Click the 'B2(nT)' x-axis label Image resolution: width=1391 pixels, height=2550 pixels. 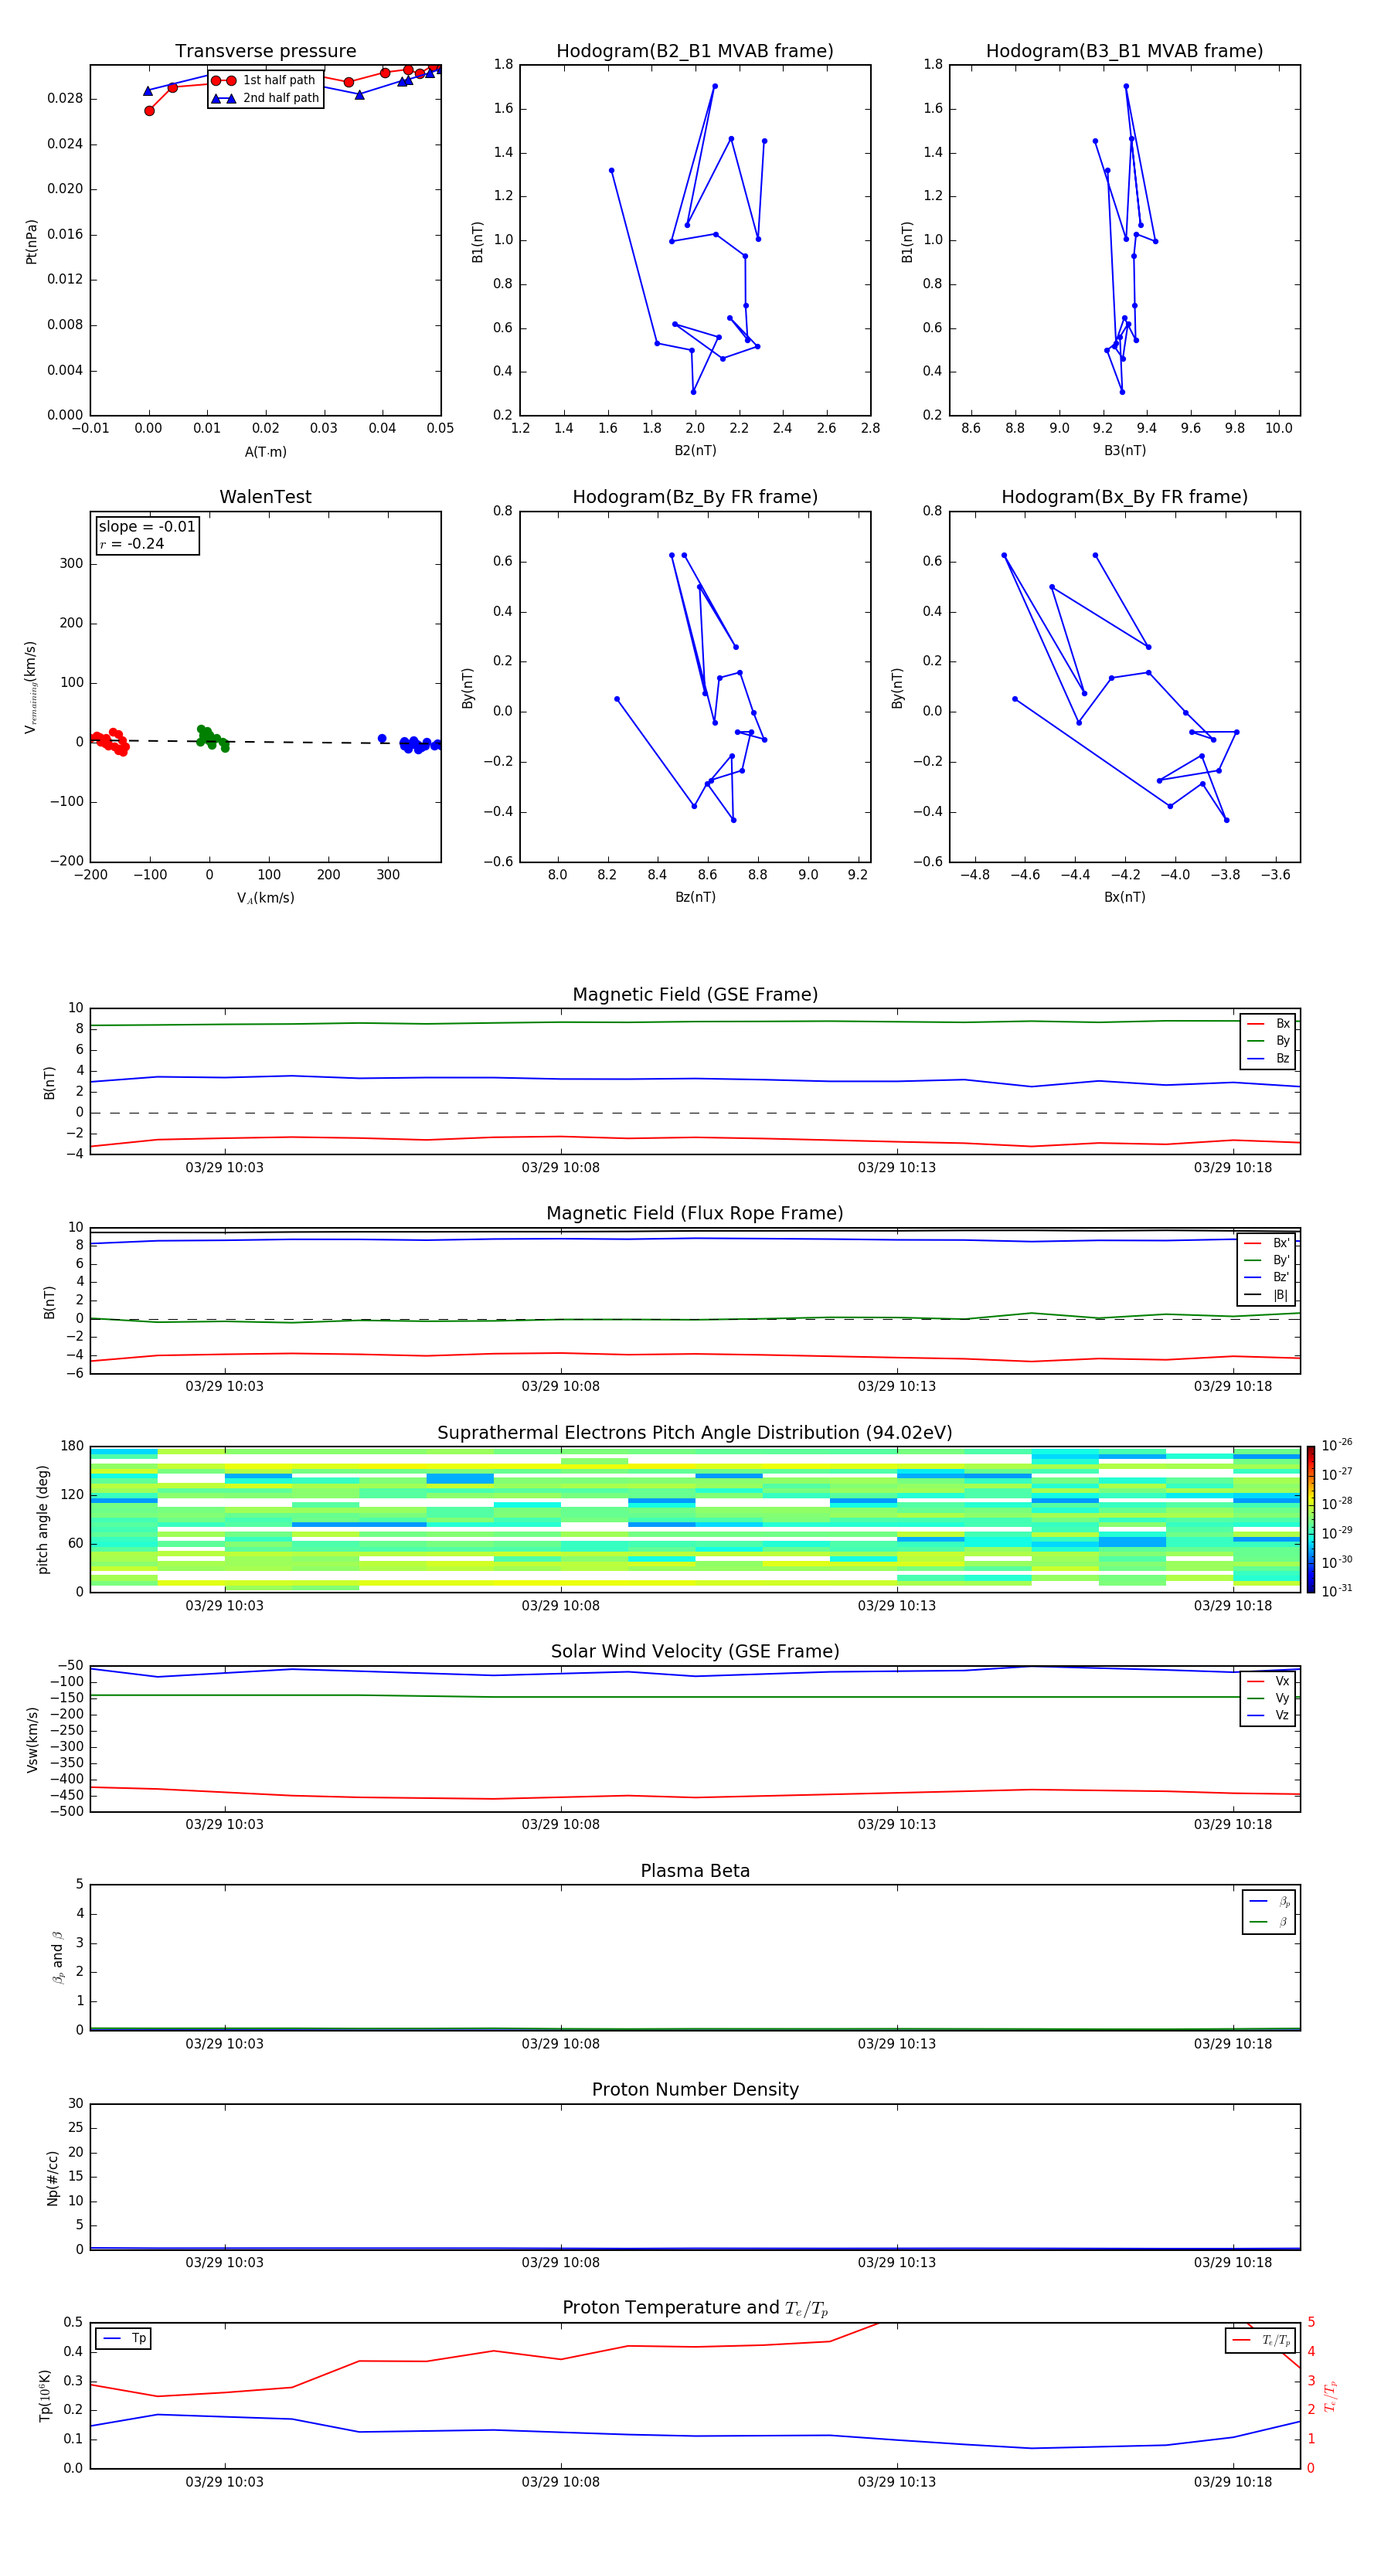point(695,450)
